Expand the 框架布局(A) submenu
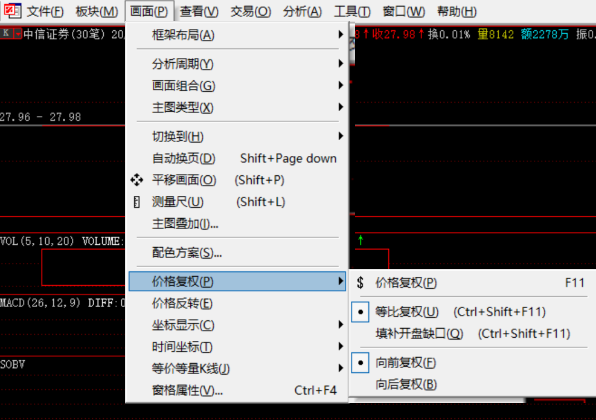Screen dimensions: 596x420 237,35
